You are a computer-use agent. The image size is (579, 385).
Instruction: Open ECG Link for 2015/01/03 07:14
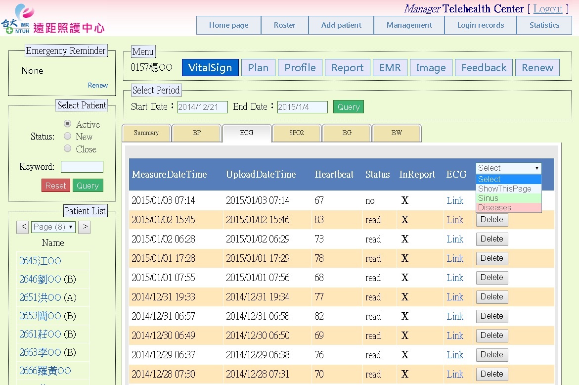click(x=454, y=200)
